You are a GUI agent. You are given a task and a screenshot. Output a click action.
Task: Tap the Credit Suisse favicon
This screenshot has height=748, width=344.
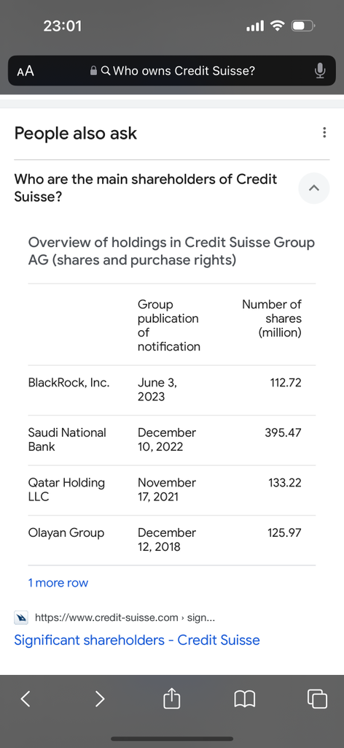pyautogui.click(x=22, y=618)
